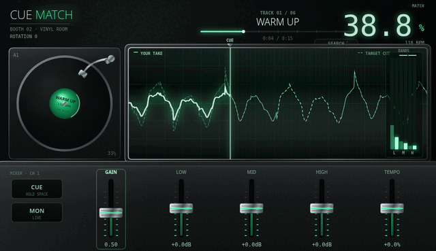The image size is (436, 251).
Task: Click the green percent symbol beside 38.8
Action: click(422, 27)
